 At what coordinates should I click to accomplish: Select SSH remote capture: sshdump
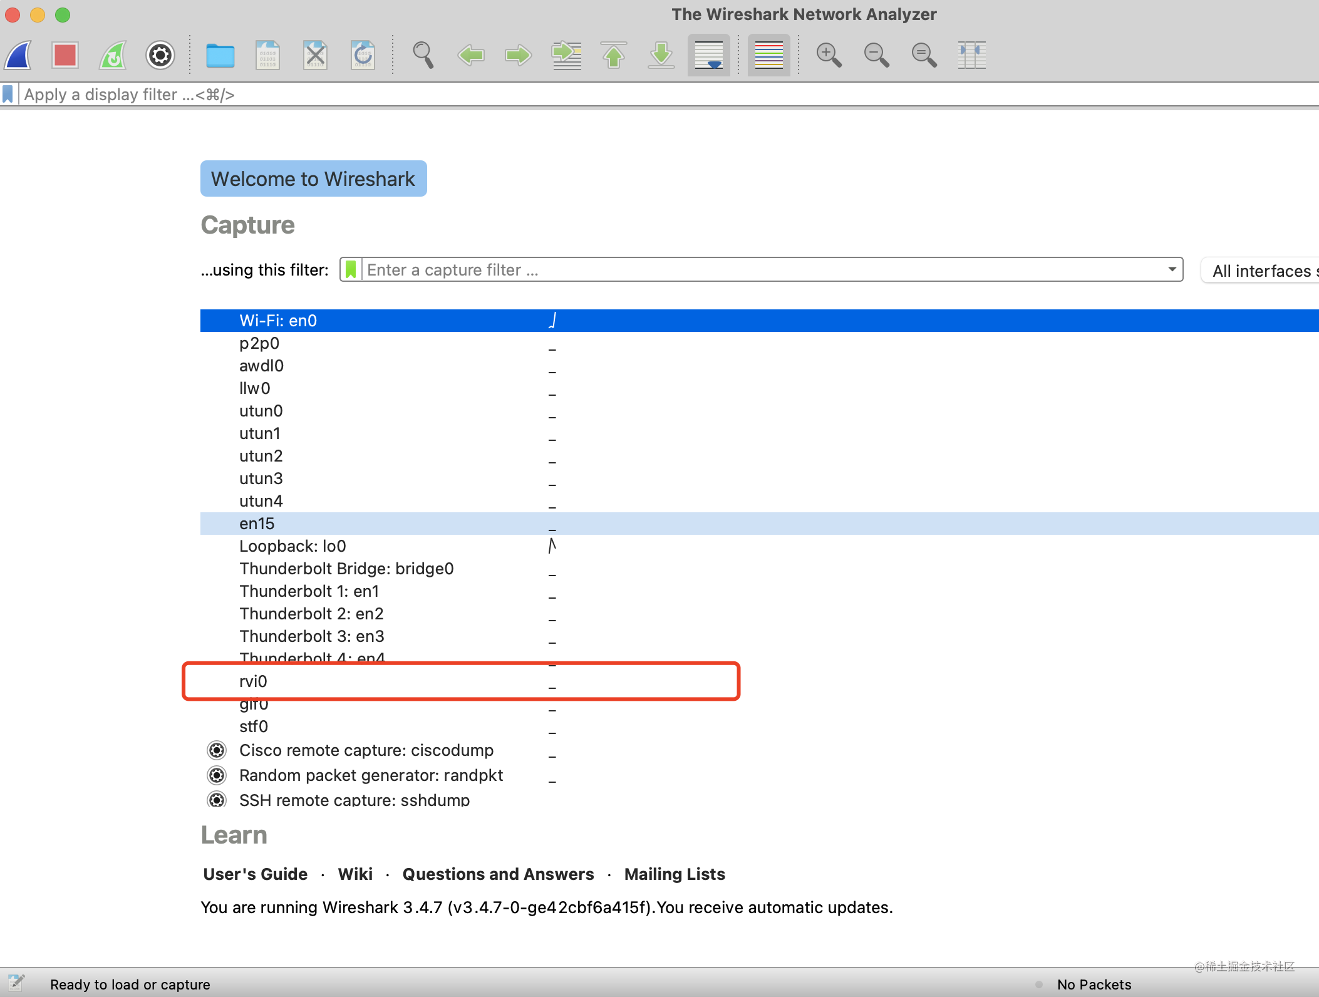pos(760,798)
